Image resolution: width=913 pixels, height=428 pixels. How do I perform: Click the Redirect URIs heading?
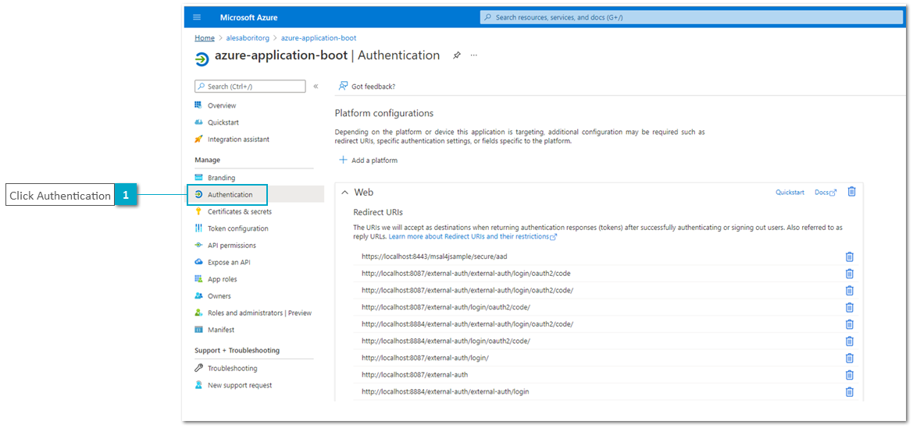pos(378,212)
